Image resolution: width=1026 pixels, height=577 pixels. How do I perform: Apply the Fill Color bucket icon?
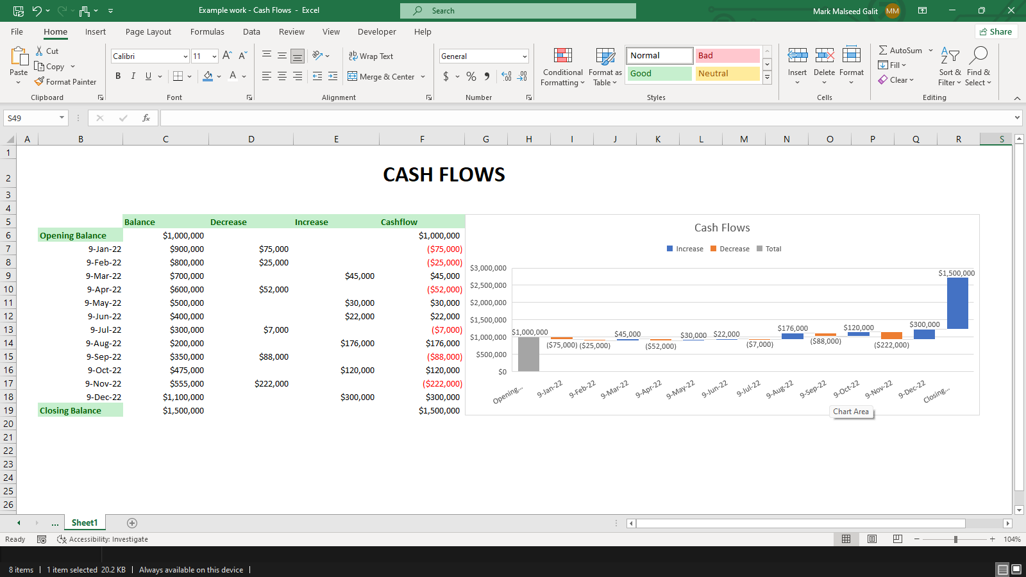208,76
